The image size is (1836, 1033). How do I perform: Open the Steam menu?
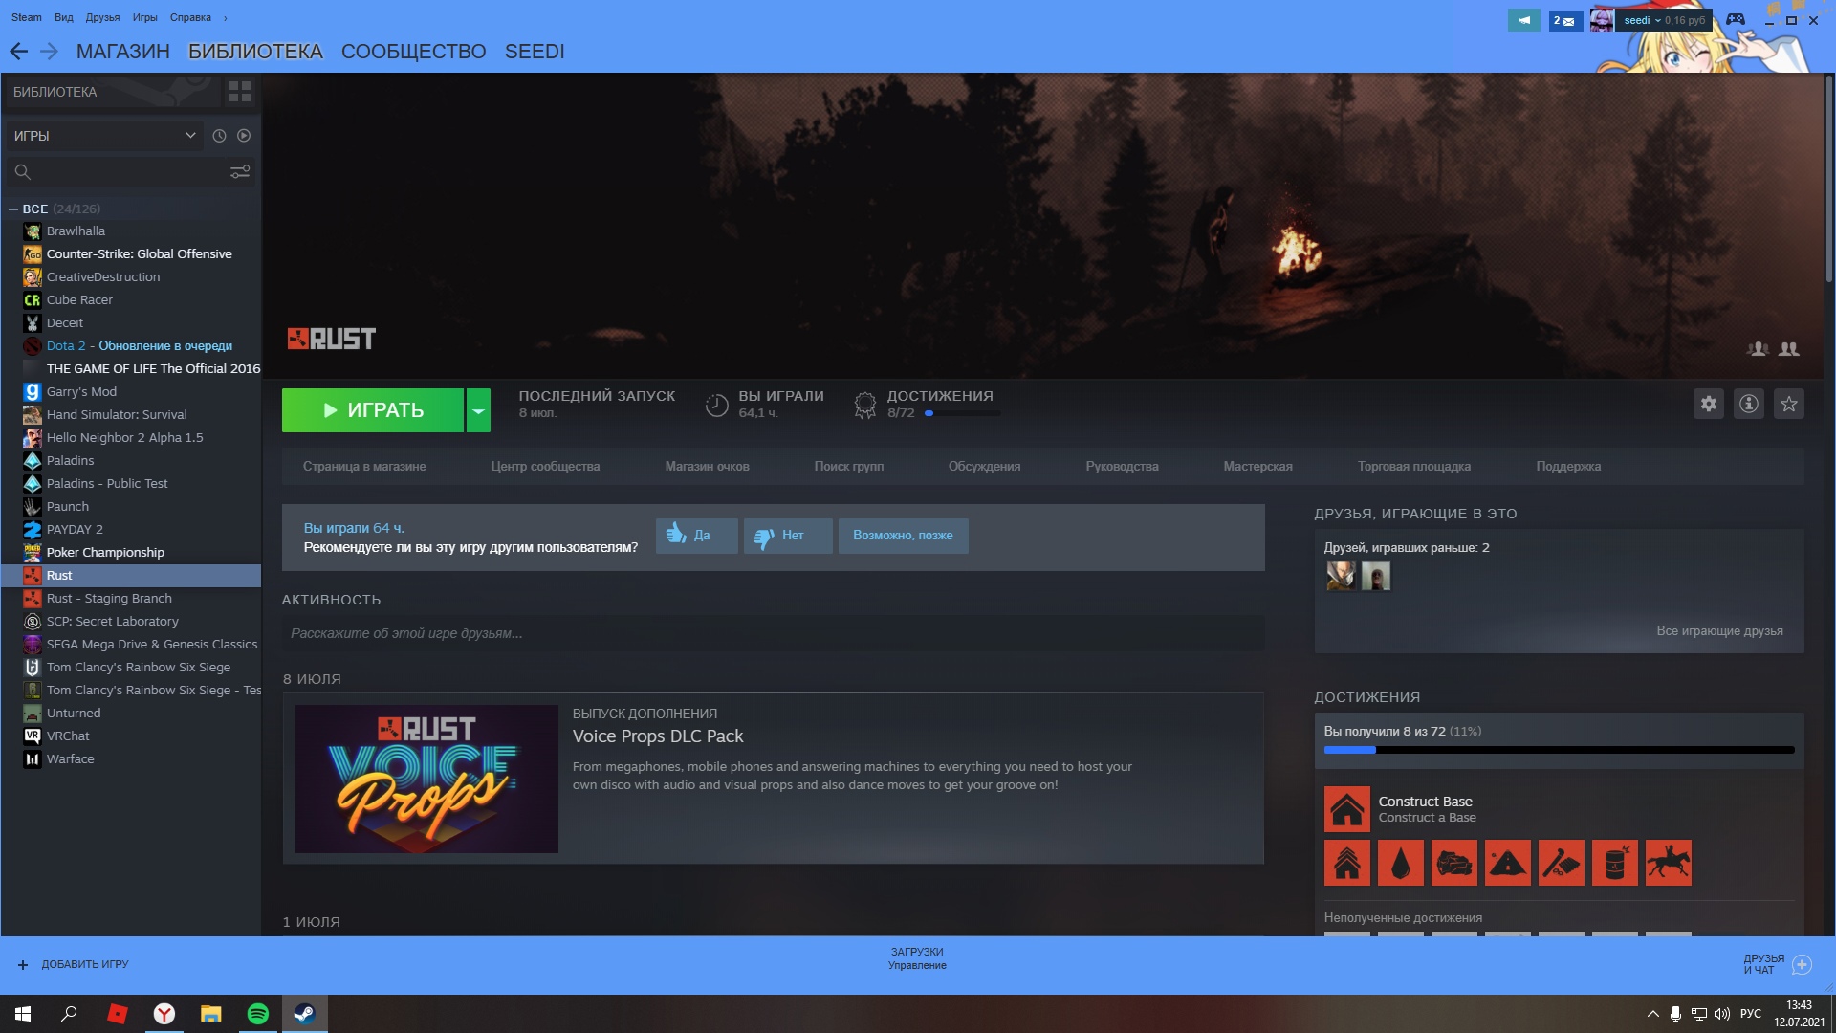click(x=27, y=17)
